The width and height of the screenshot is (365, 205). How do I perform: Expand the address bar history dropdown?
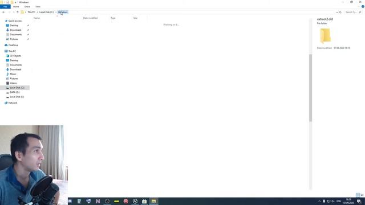coord(336,12)
